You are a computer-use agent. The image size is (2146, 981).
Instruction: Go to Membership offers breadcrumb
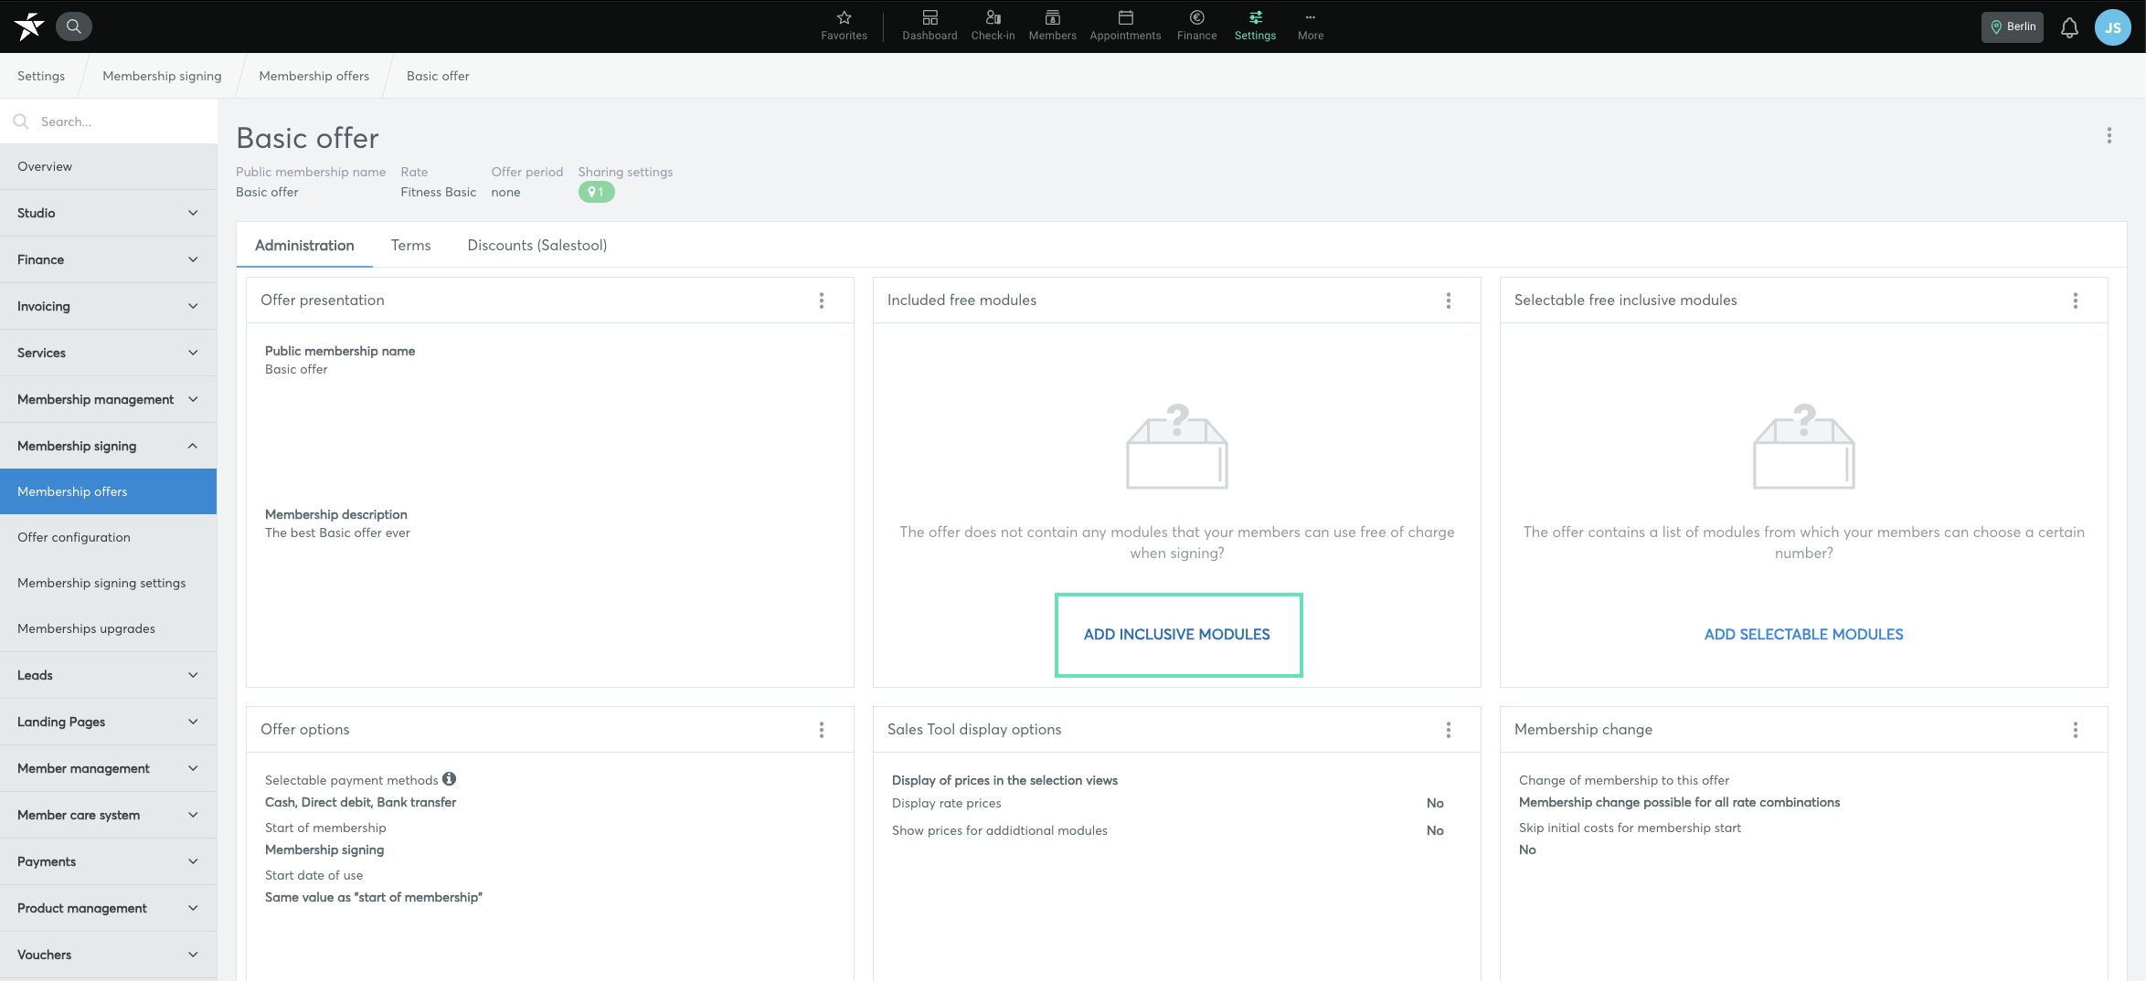pyautogui.click(x=313, y=76)
